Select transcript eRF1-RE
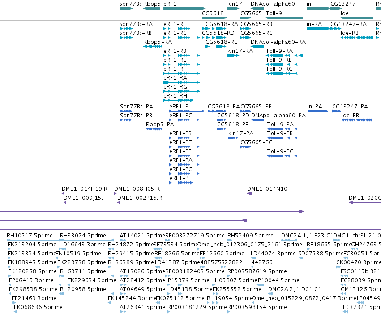Image resolution: width=381 pixels, height=314 pixels. (175, 60)
